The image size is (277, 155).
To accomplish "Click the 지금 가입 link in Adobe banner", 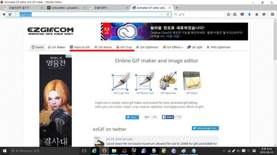I will [x=173, y=36].
